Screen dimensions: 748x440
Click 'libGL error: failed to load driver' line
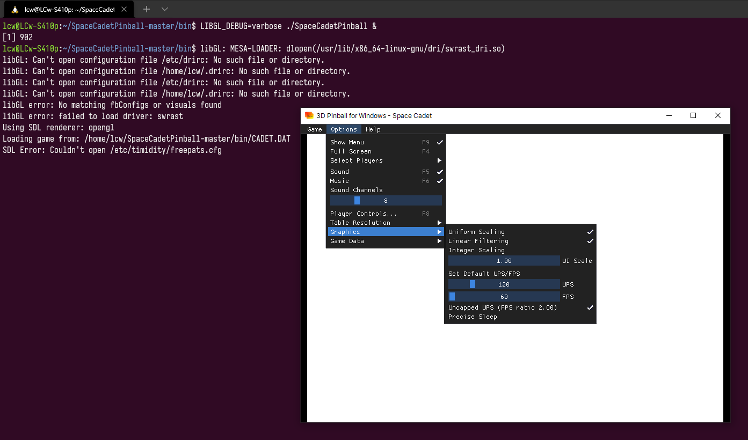(x=93, y=116)
